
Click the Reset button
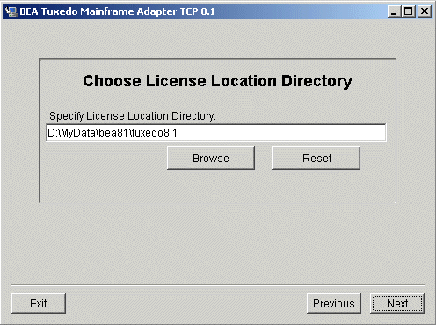316,159
